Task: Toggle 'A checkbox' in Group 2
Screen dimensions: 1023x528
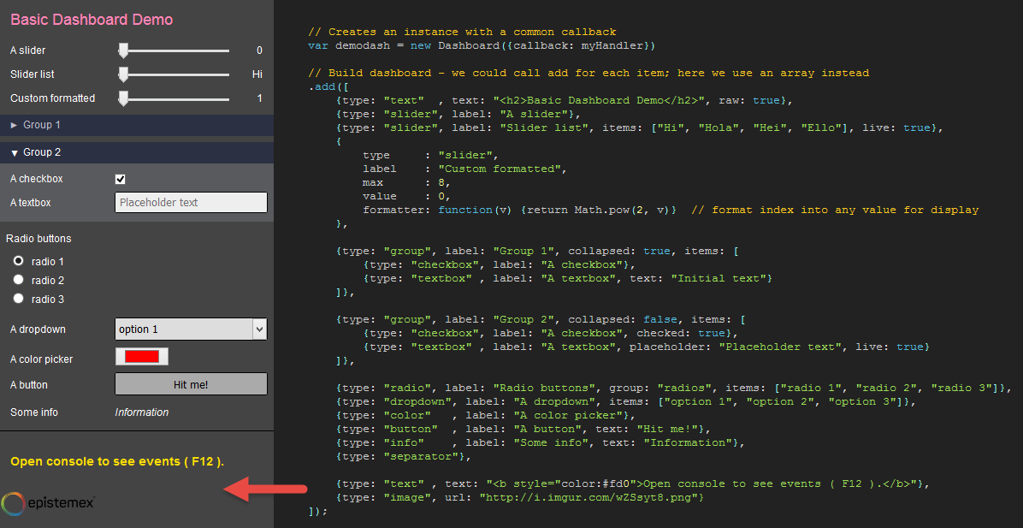Action: coord(120,179)
